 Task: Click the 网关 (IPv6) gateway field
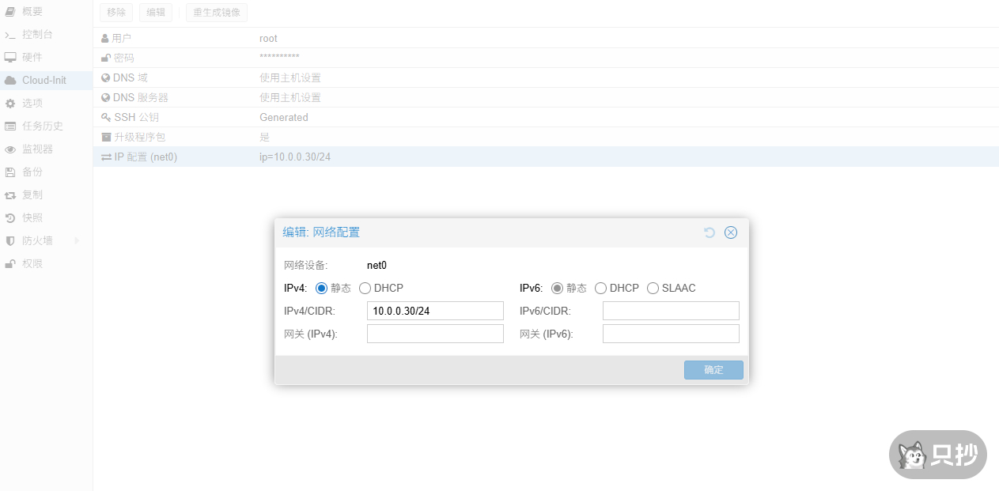(x=671, y=334)
